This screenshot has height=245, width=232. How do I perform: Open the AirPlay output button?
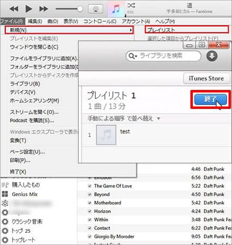(x=95, y=9)
